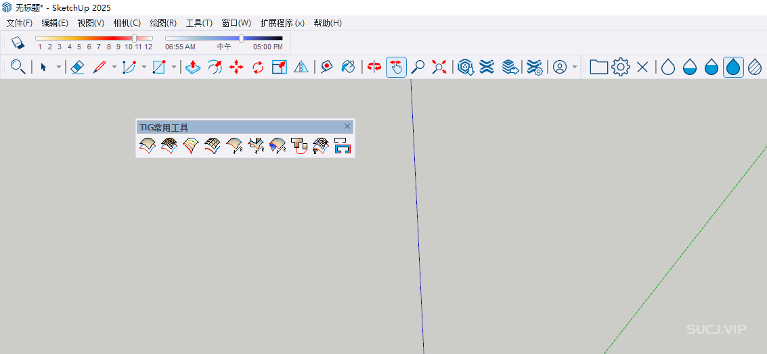This screenshot has width=767, height=354.
Task: Click fifth TIG surface half-split tool
Action: click(x=234, y=146)
